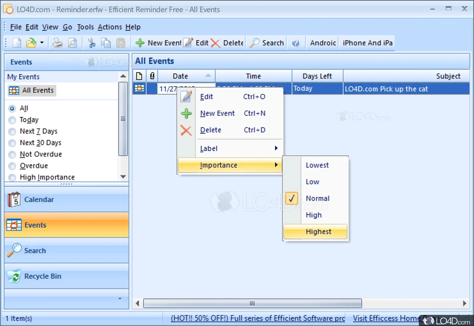The width and height of the screenshot is (474, 326).
Task: Open the file open button dropdown arrow
Action: point(43,43)
